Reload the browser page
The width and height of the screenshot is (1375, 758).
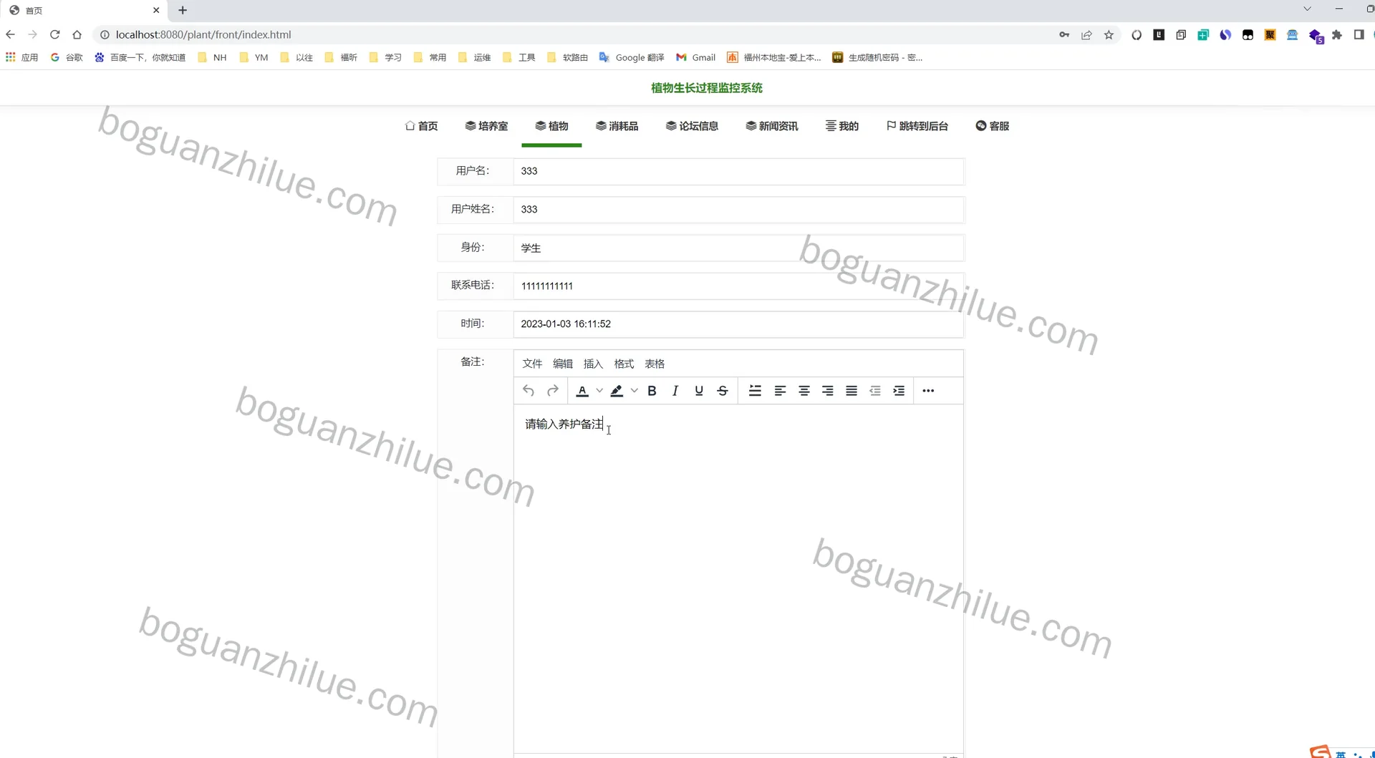pyautogui.click(x=54, y=34)
